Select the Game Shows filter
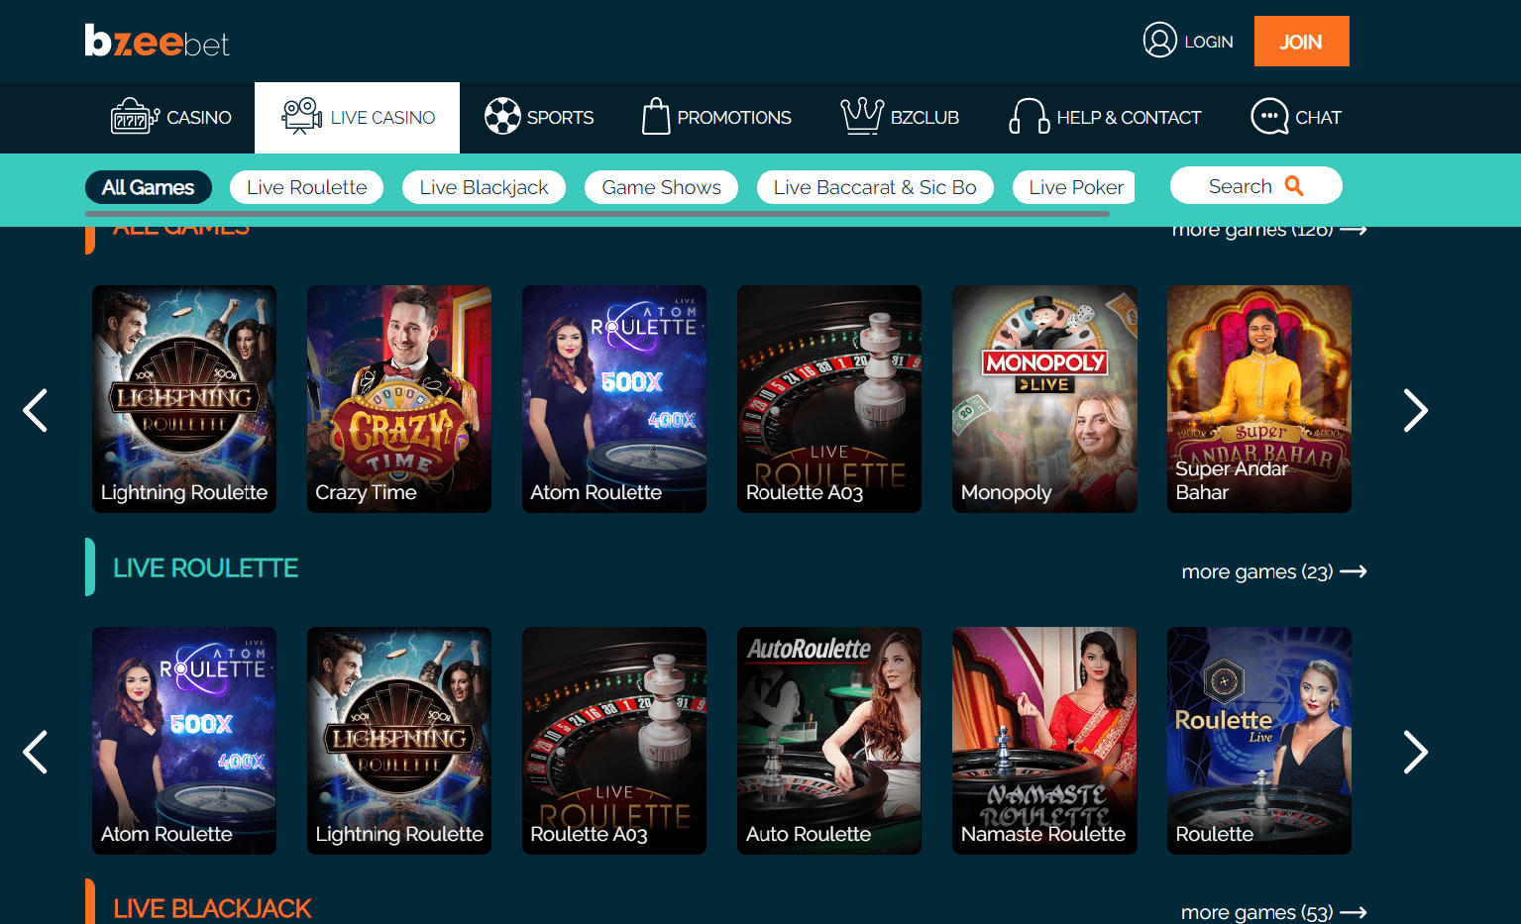The image size is (1521, 924). click(x=661, y=187)
